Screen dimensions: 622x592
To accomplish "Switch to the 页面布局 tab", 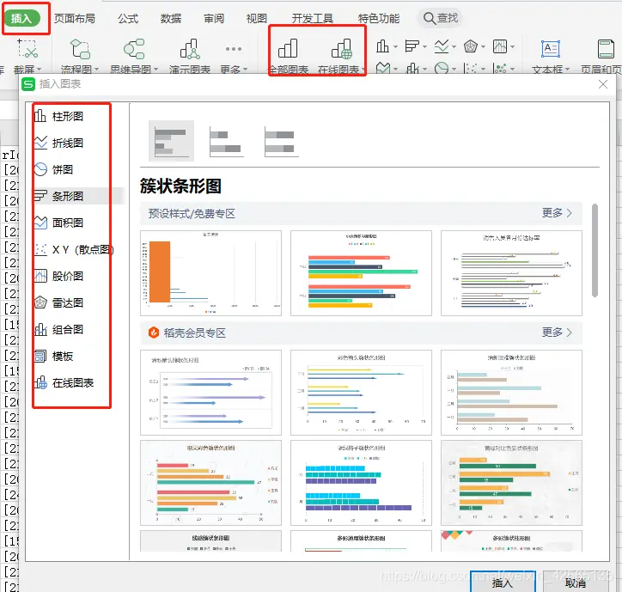I will [x=74, y=18].
